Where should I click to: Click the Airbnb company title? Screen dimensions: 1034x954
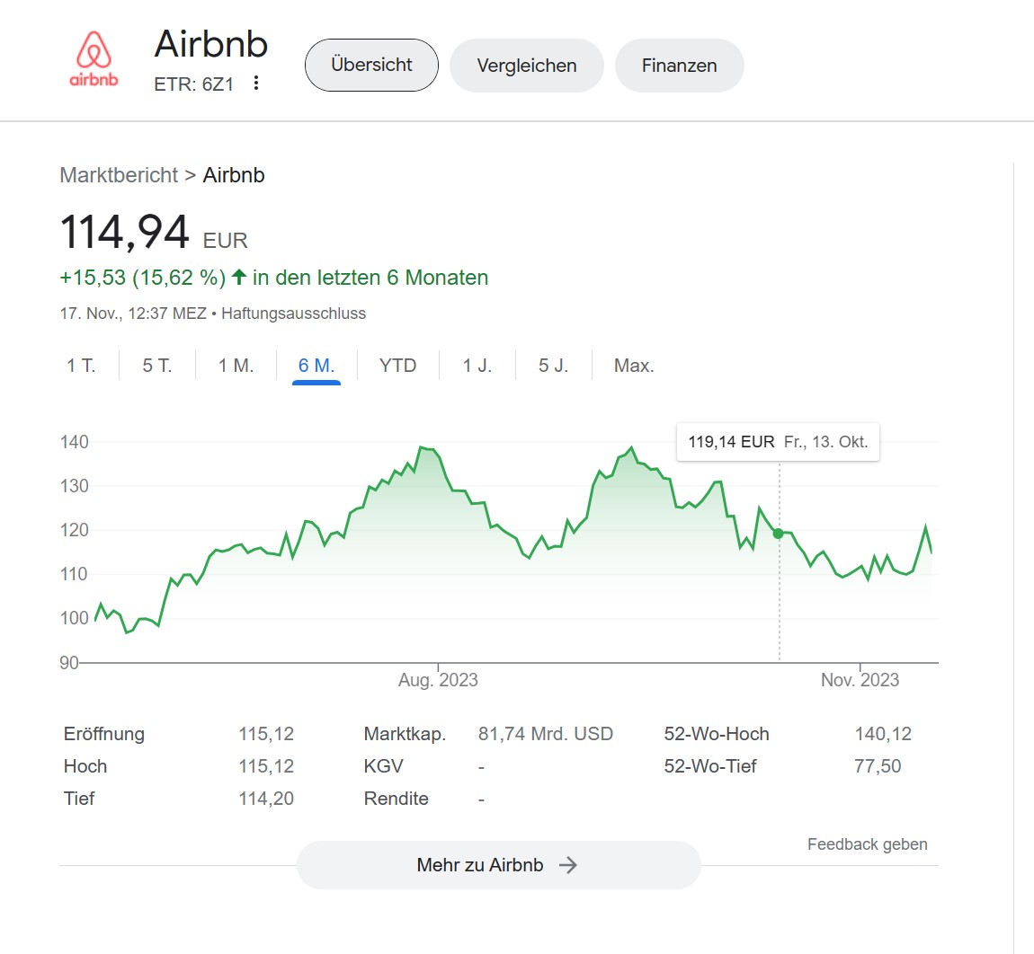[211, 44]
